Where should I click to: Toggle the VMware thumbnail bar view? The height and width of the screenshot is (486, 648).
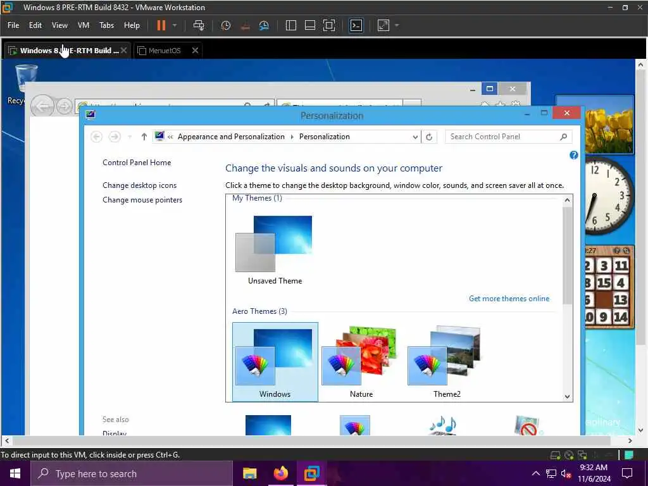coord(310,25)
